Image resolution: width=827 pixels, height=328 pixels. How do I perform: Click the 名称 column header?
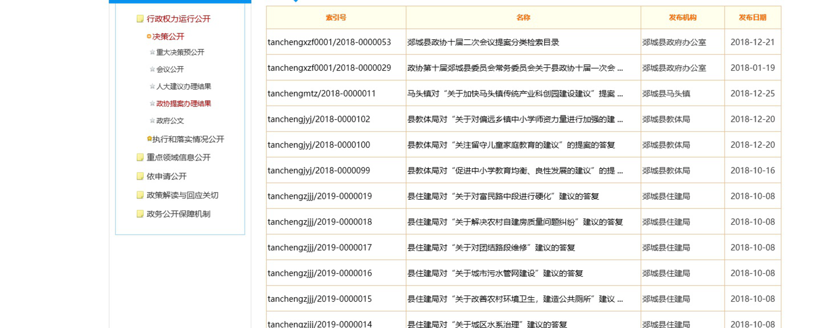(x=523, y=17)
